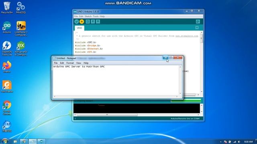The image size is (257, 144).
Task: Open the Windows Start menu orb
Action: (x=5, y=141)
